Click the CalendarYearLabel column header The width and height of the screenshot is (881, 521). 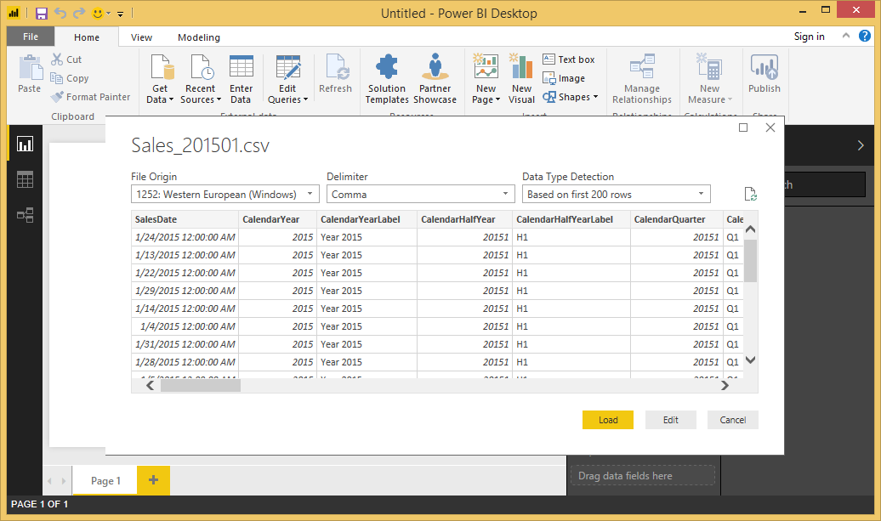367,219
